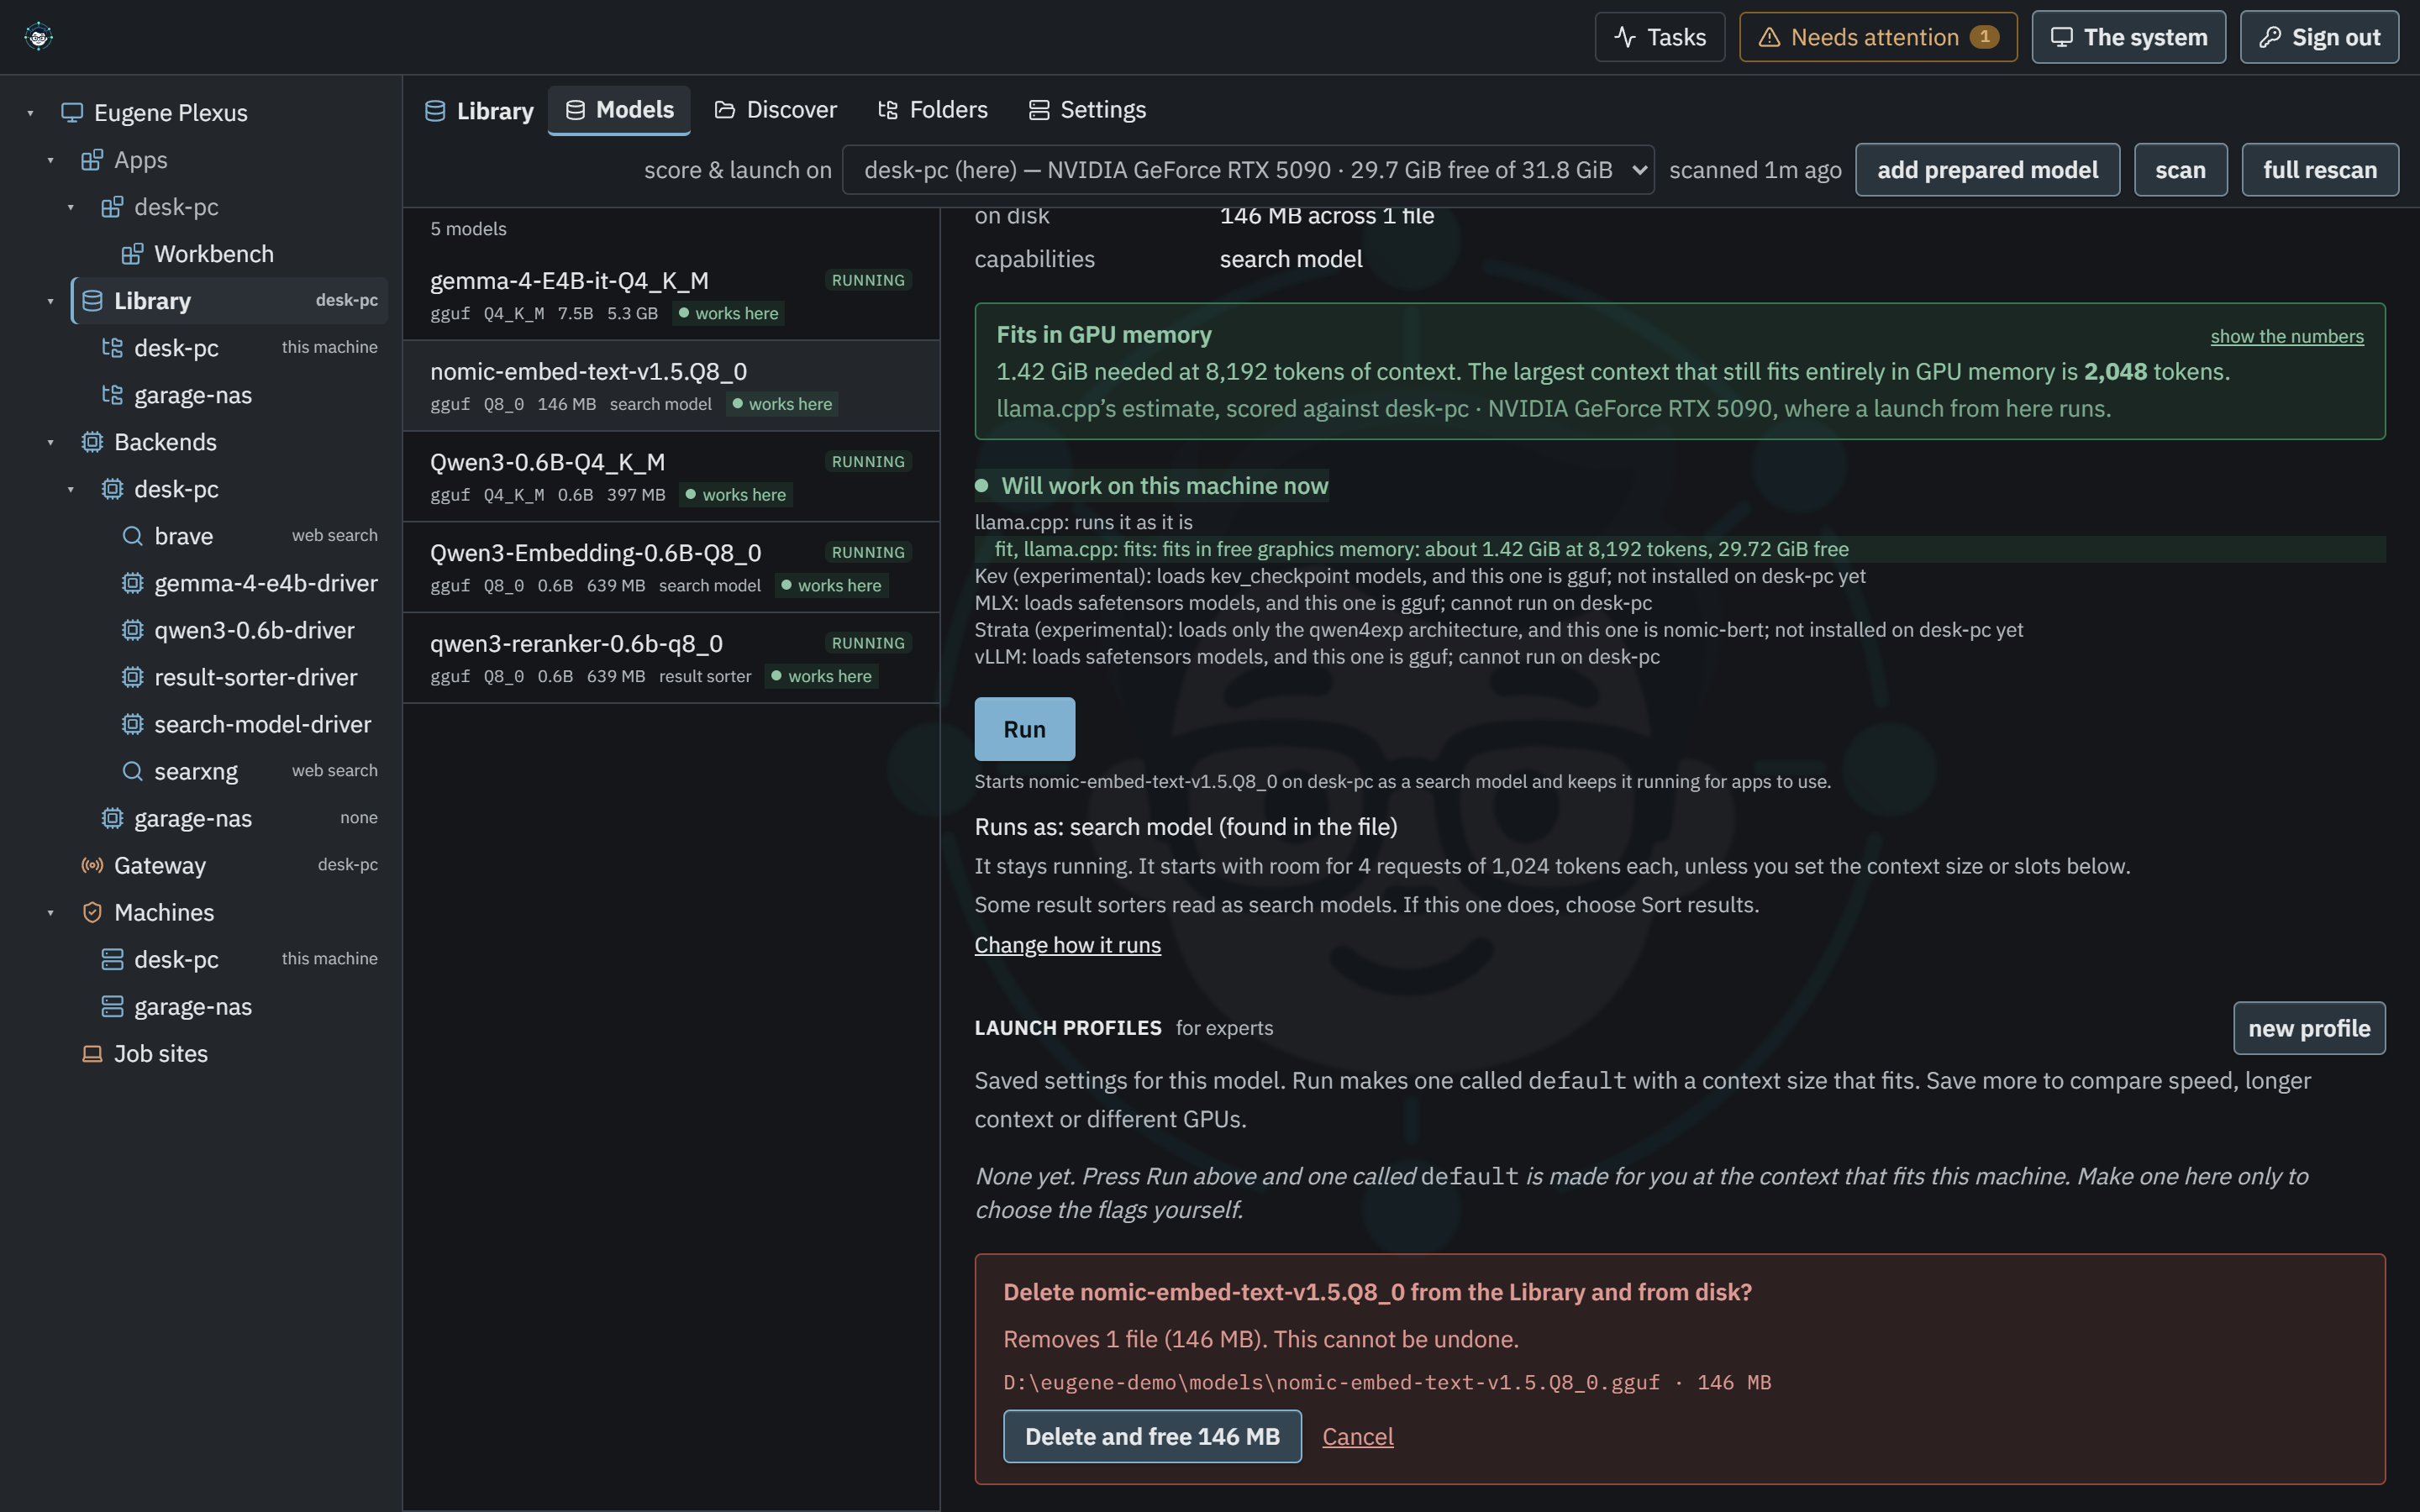Click the show the numbers link
The width and height of the screenshot is (2420, 1512).
(x=2286, y=336)
